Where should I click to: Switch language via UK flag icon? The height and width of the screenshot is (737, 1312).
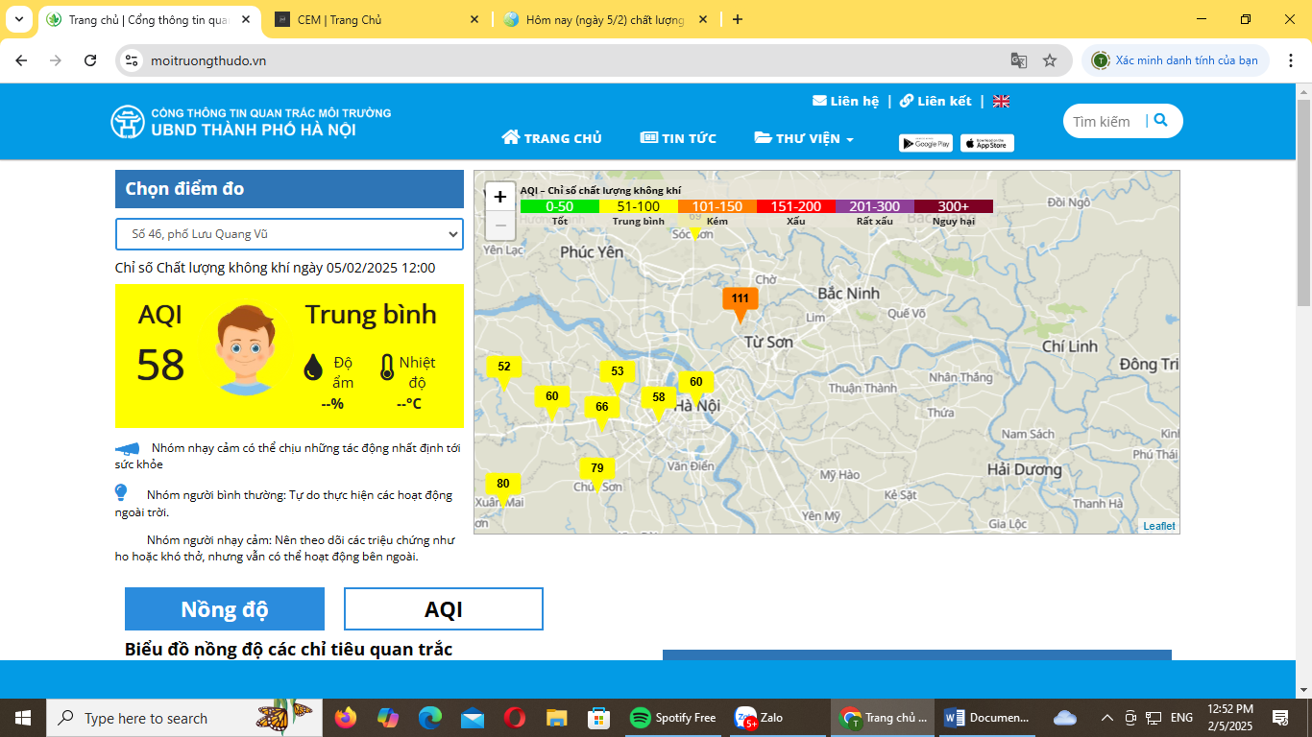coord(1001,101)
